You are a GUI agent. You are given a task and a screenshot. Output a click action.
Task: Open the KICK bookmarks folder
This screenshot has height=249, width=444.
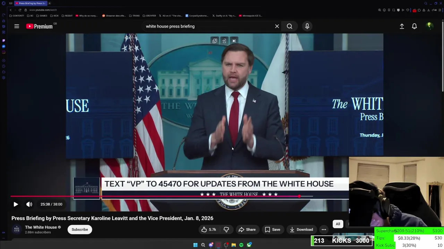54,16
